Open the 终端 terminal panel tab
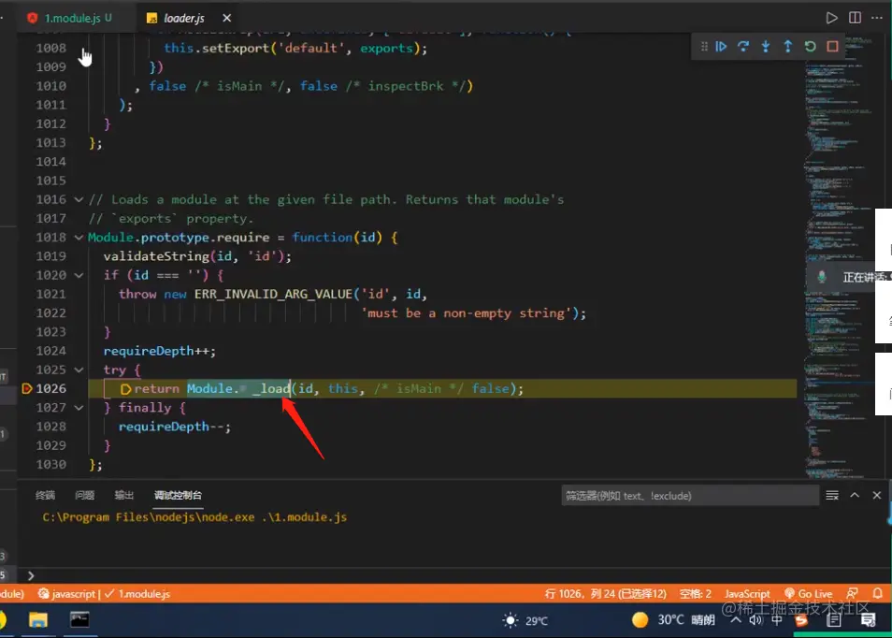 click(45, 495)
